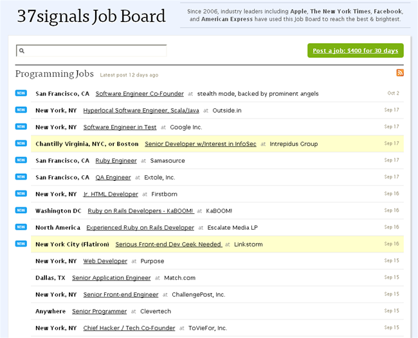Click NEW badge beside Linkstorm row
Image resolution: width=418 pixels, height=338 pixels.
click(x=21, y=244)
